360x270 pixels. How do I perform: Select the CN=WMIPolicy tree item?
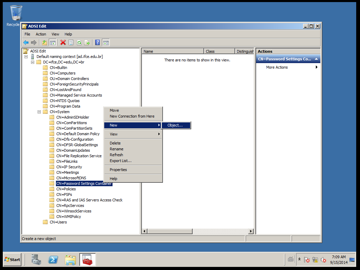coord(69,217)
